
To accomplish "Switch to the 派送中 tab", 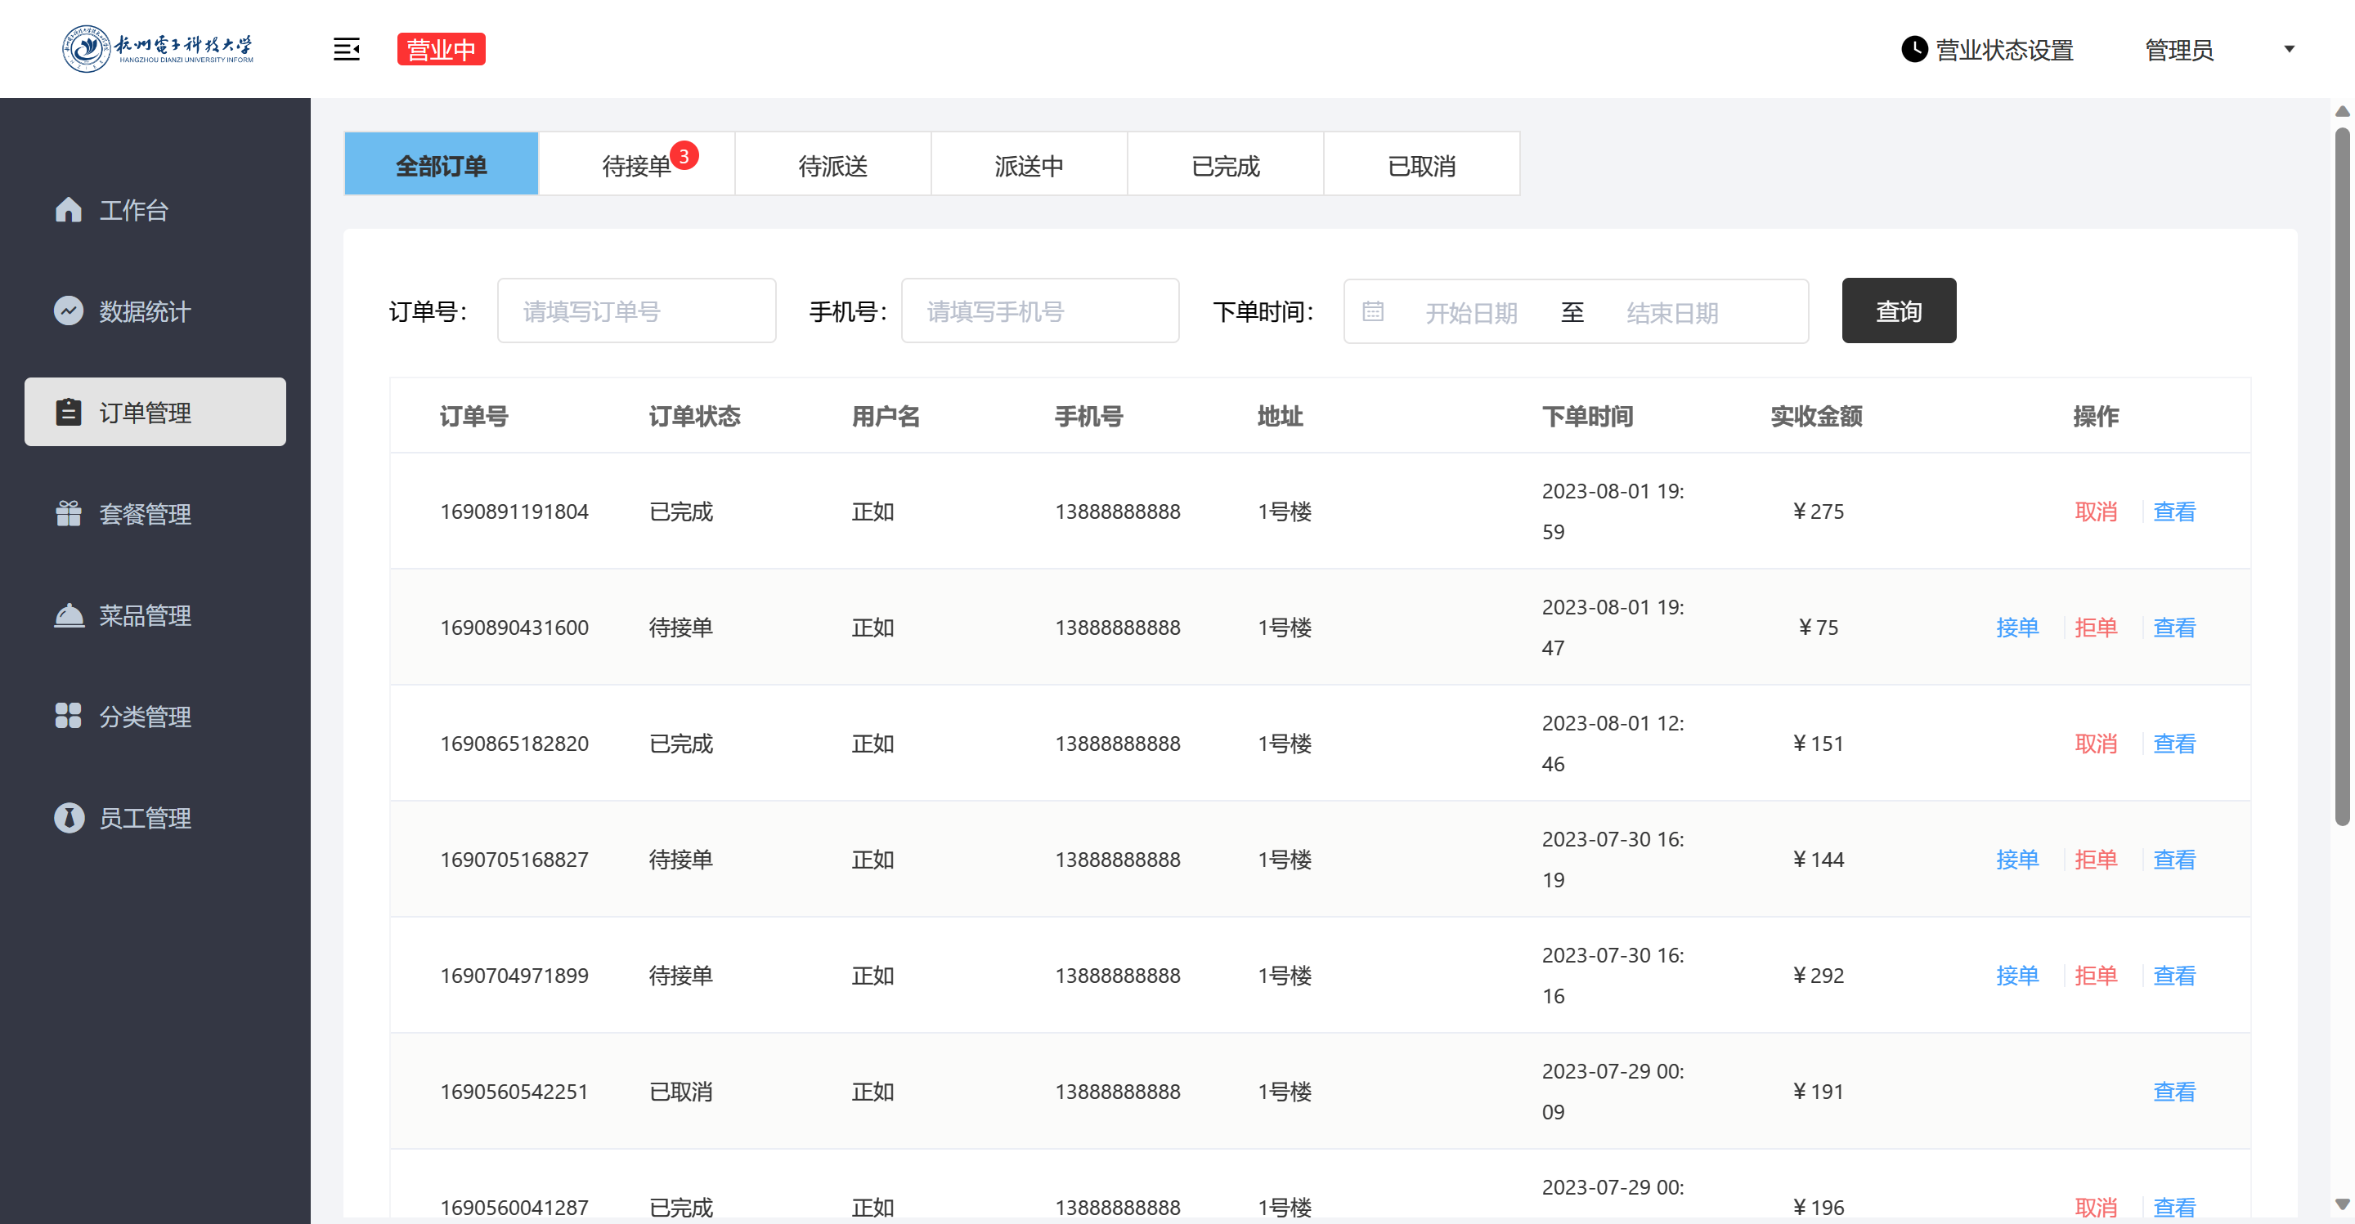I will pyautogui.click(x=1029, y=164).
